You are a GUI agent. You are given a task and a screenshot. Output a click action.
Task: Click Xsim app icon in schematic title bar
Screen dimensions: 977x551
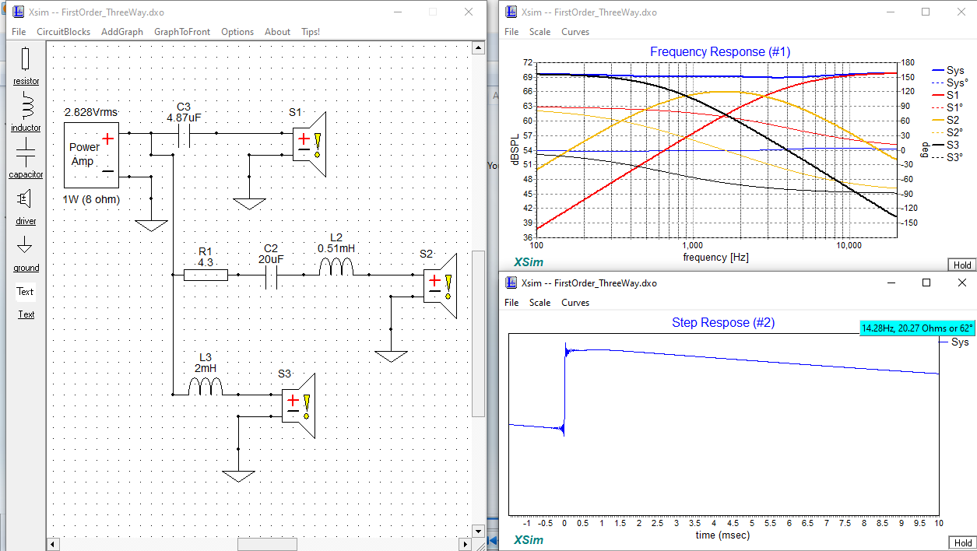click(18, 12)
